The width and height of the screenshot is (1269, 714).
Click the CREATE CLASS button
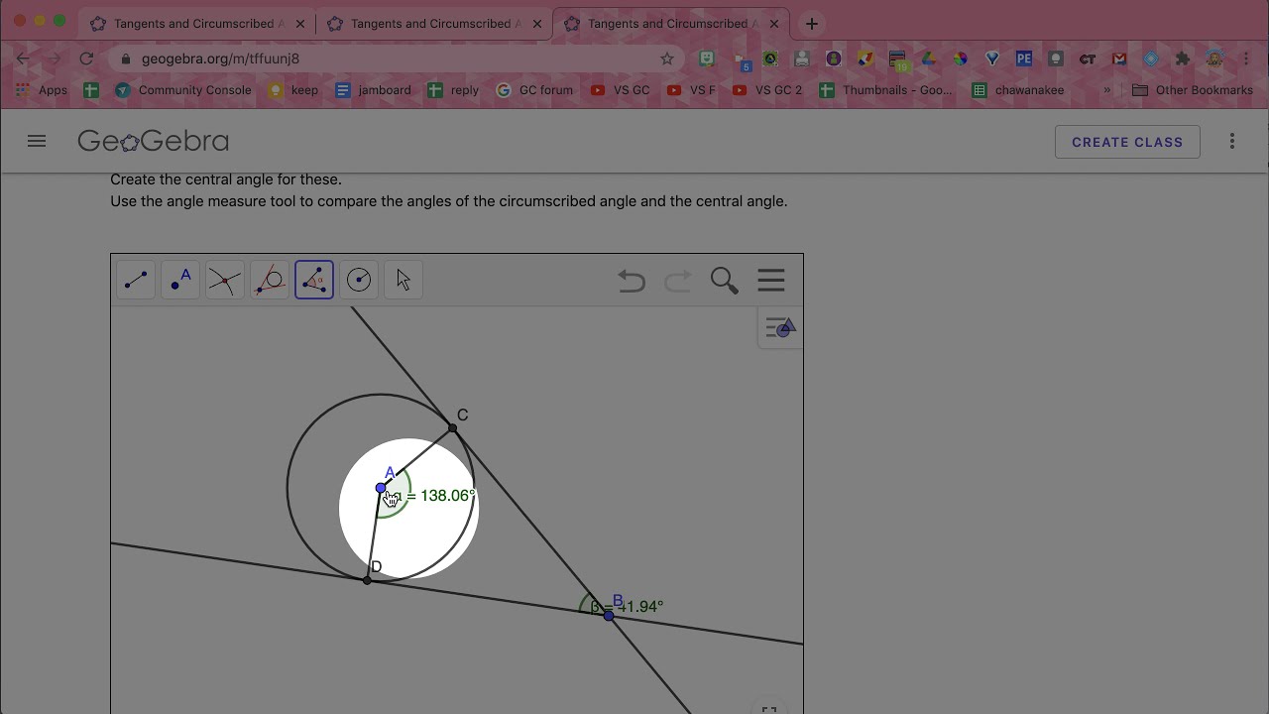(1127, 142)
